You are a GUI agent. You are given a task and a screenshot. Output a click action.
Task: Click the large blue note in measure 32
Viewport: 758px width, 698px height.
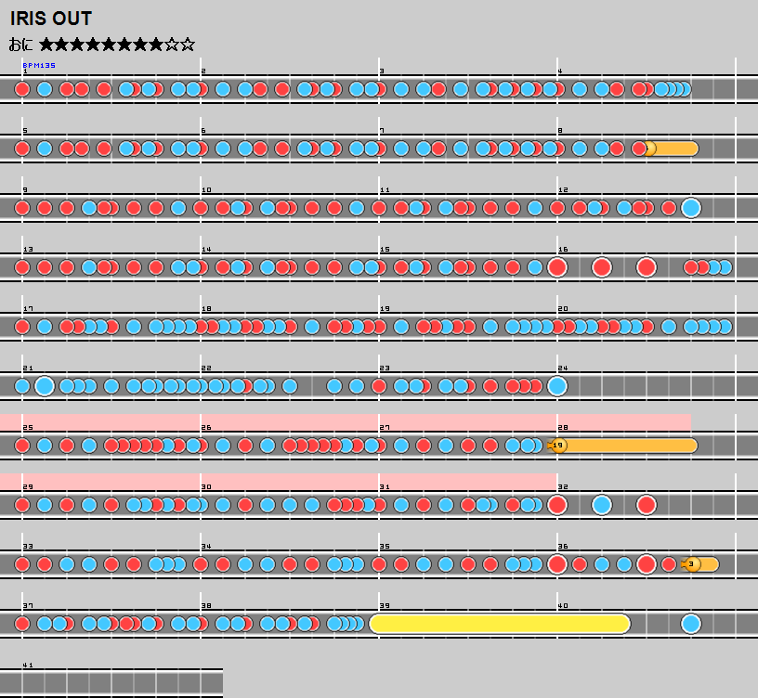coord(602,505)
